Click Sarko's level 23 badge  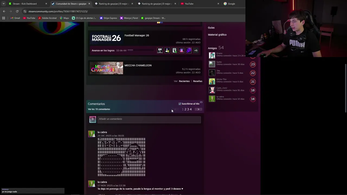(x=253, y=64)
